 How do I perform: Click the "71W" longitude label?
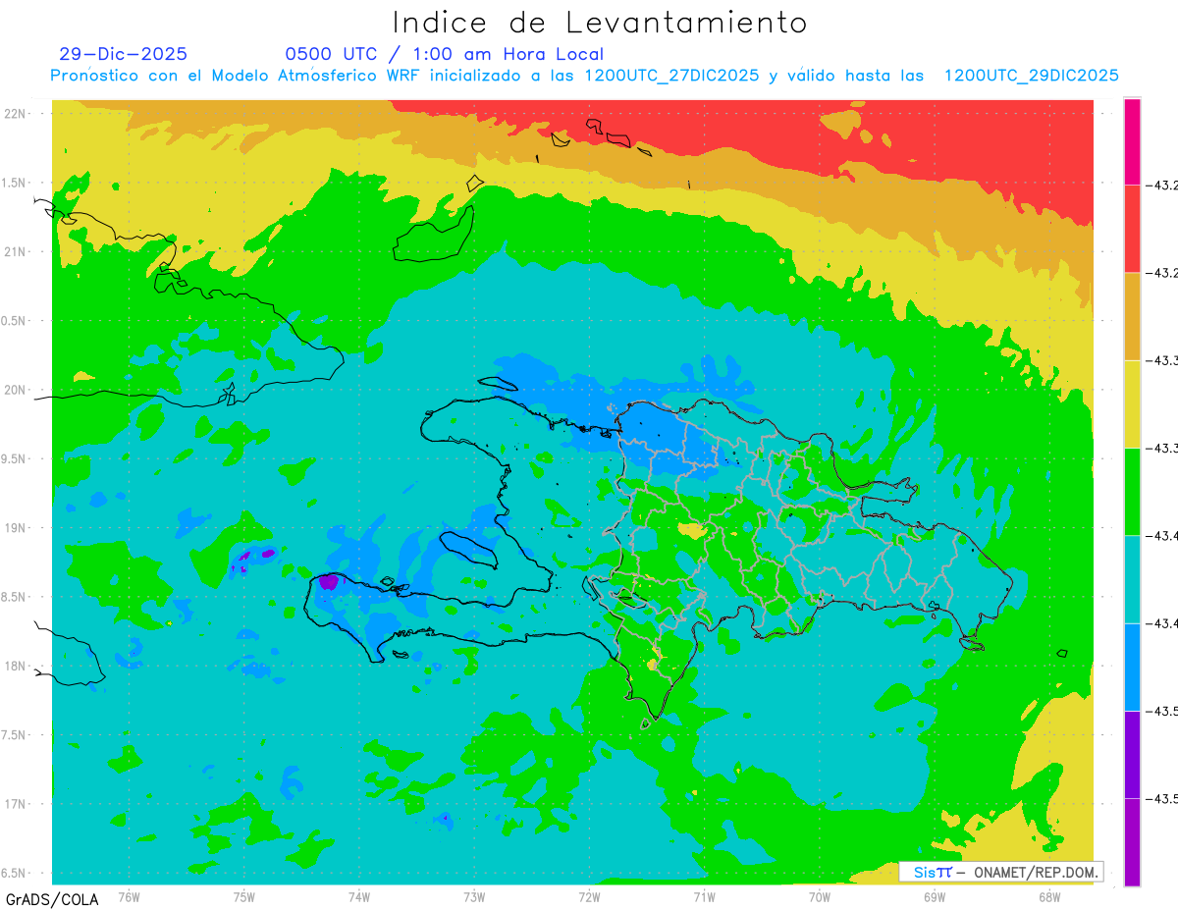(x=704, y=896)
